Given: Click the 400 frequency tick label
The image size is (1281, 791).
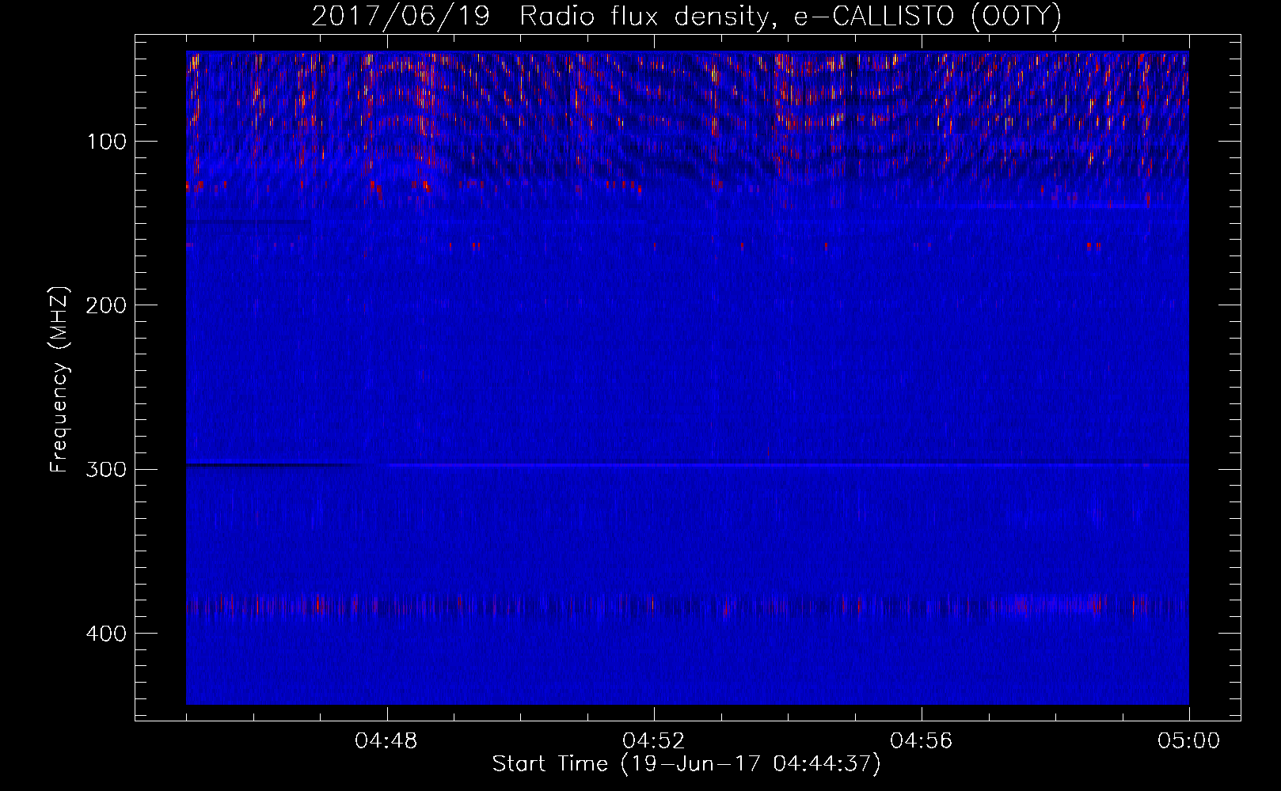Looking at the screenshot, I should tap(106, 634).
